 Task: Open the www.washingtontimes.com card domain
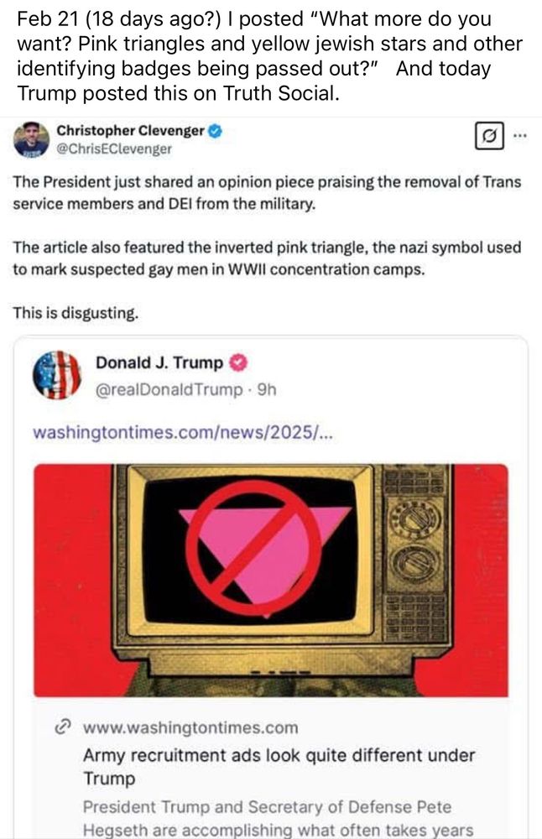190,727
